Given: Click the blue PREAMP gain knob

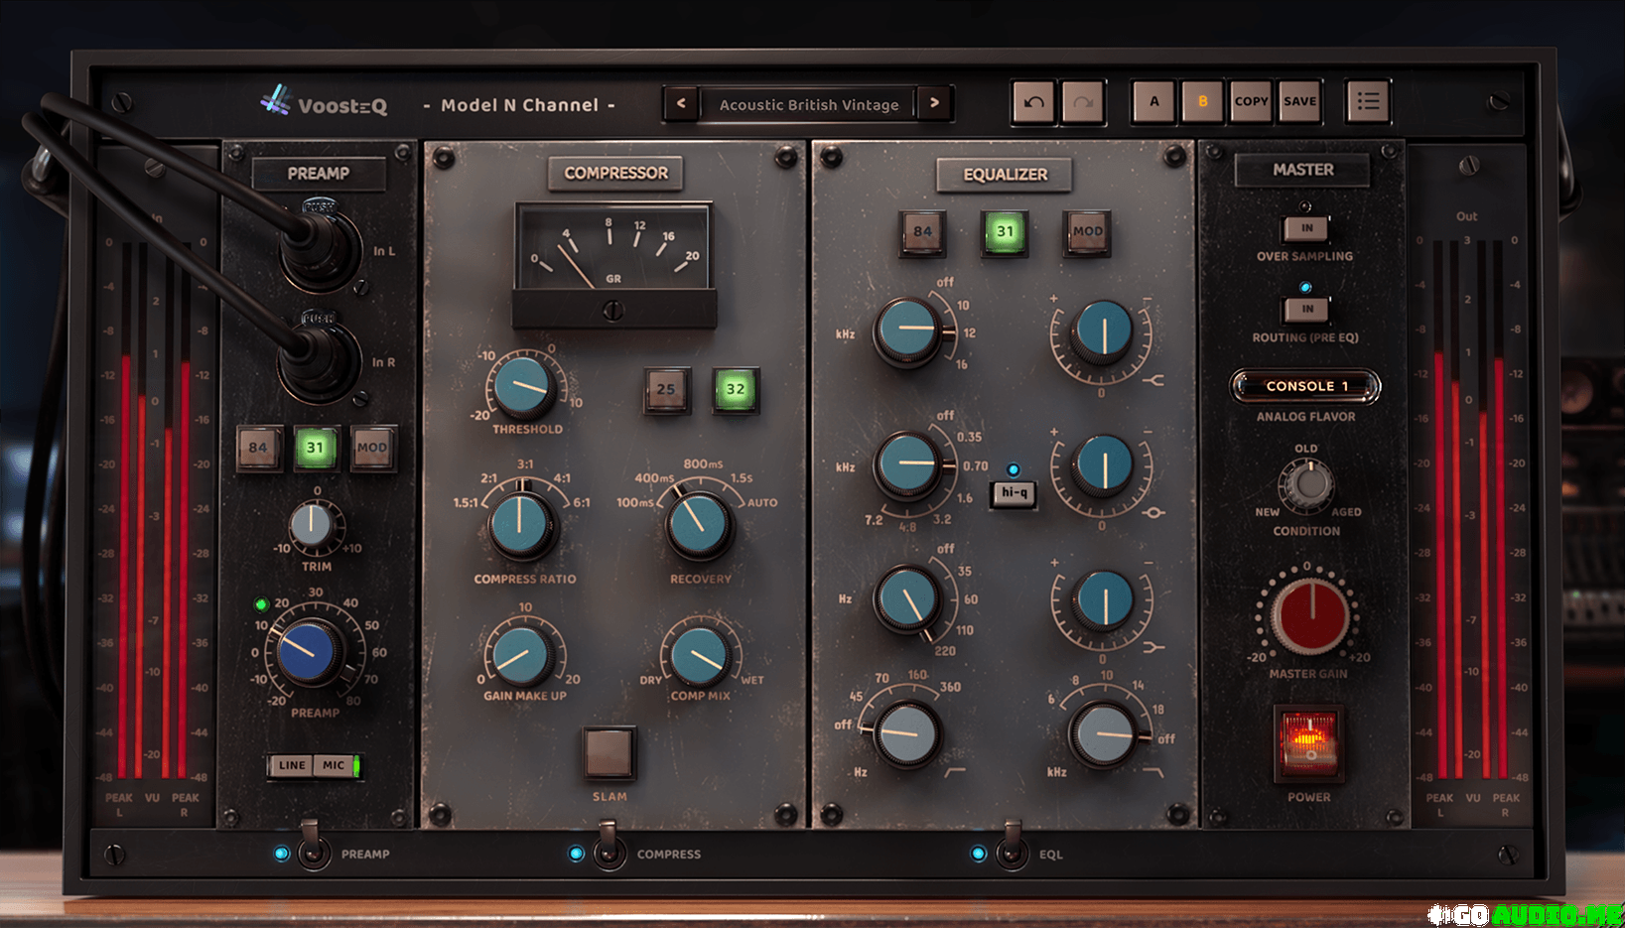Looking at the screenshot, I should coord(308,652).
